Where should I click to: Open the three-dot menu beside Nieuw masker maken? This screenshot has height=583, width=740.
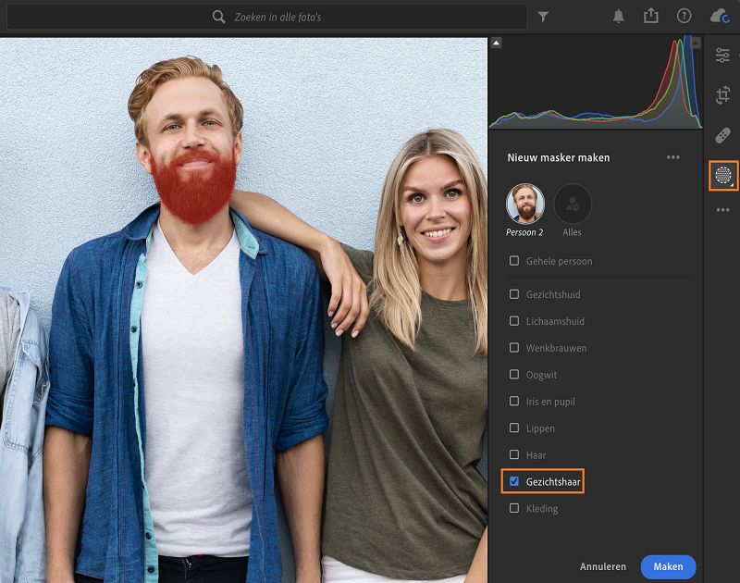673,157
